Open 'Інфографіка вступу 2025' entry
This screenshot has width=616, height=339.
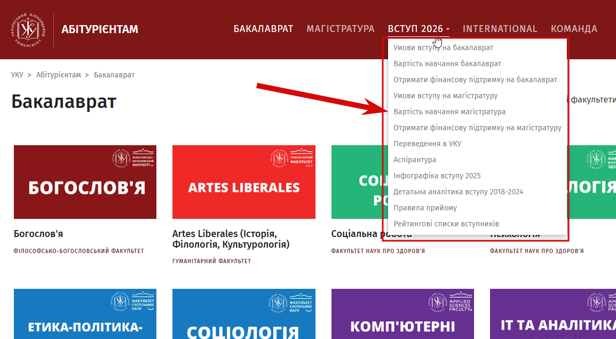pos(437,176)
